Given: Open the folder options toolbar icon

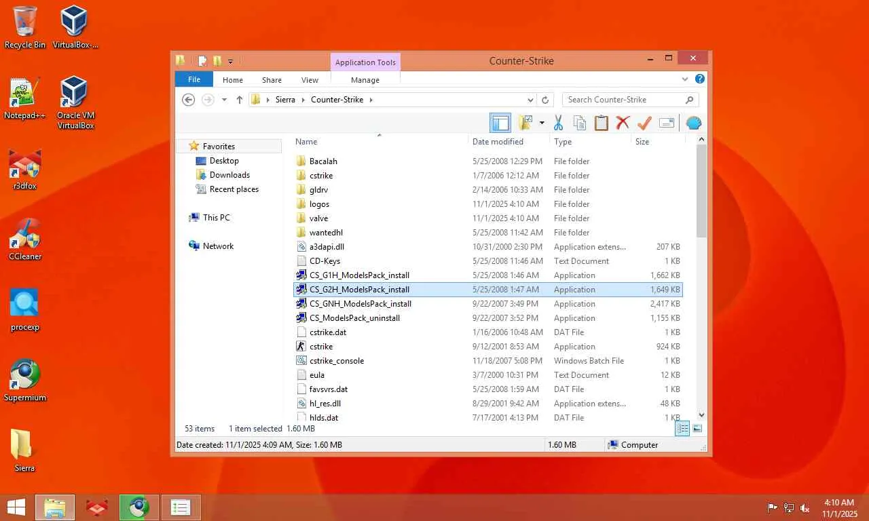Looking at the screenshot, I should tap(525, 123).
